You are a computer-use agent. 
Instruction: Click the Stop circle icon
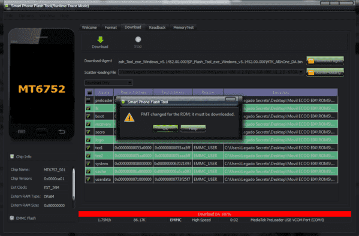138,40
